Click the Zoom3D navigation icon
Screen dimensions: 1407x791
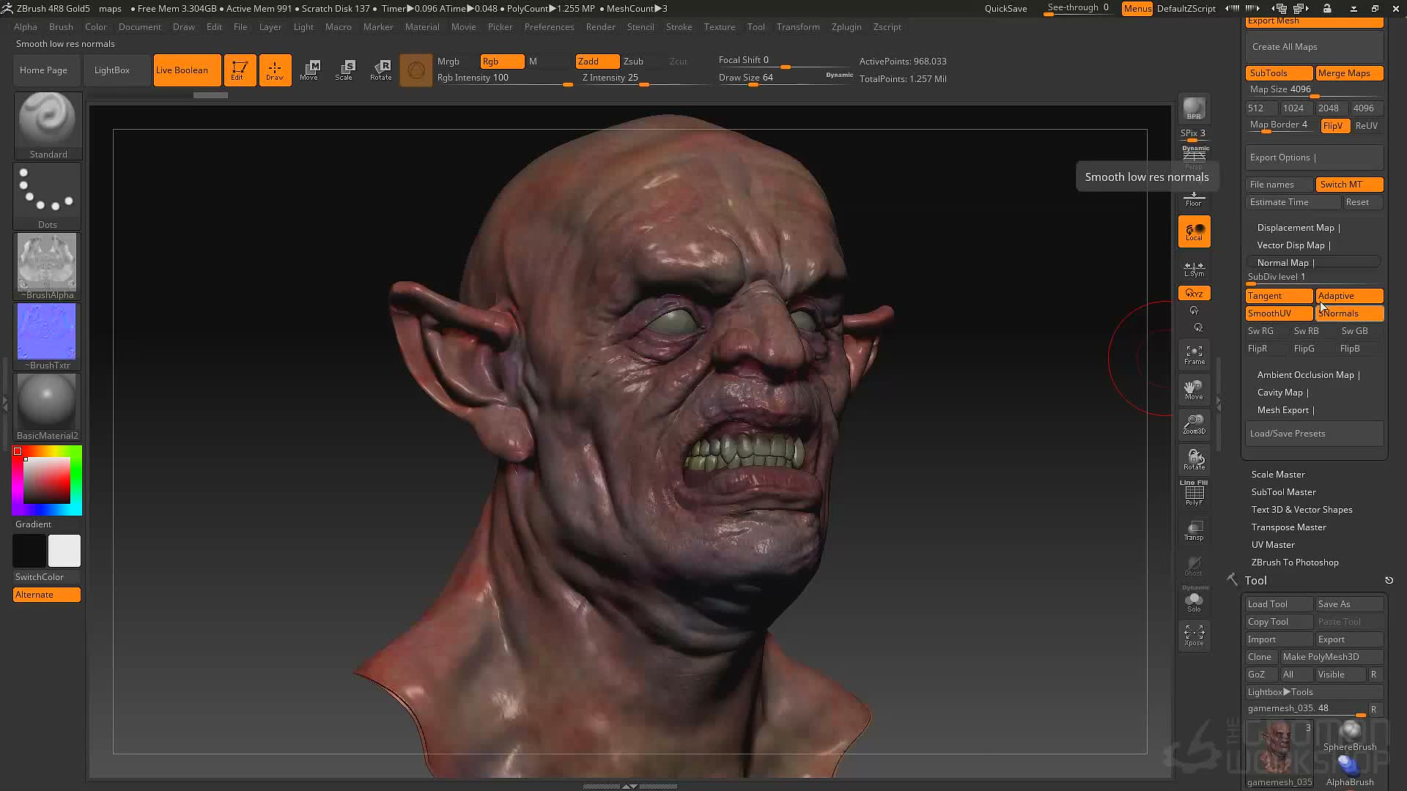point(1194,424)
